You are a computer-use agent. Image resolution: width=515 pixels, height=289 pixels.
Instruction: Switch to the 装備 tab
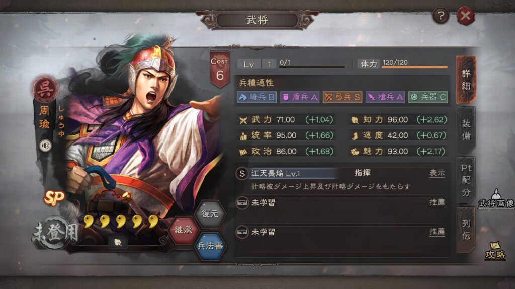coord(466,130)
